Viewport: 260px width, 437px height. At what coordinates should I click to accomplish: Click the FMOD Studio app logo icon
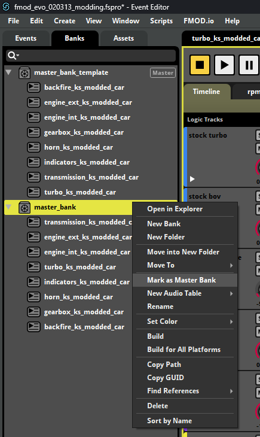(x=6, y=7)
